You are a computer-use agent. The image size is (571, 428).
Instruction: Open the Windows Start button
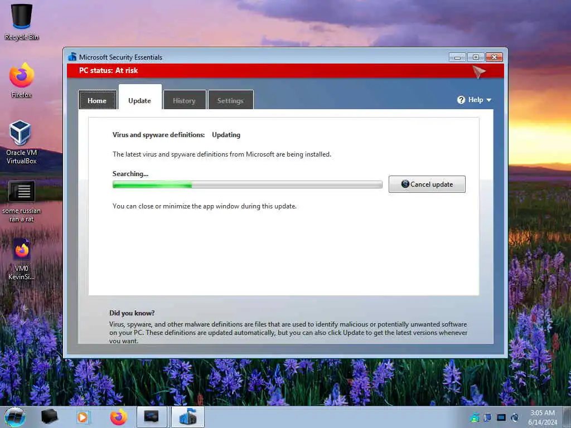pos(15,417)
